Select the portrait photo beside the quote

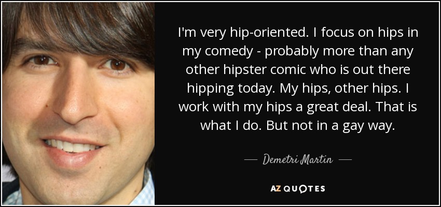pyautogui.click(x=78, y=103)
